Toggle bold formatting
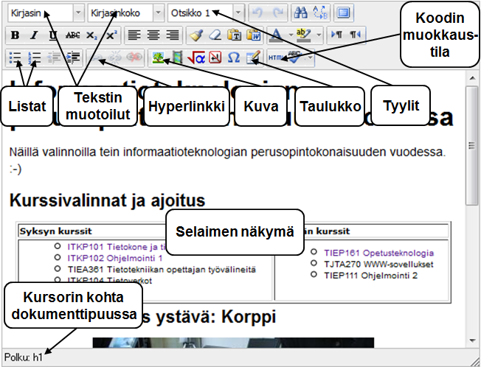The width and height of the screenshot is (481, 367). pyautogui.click(x=15, y=35)
